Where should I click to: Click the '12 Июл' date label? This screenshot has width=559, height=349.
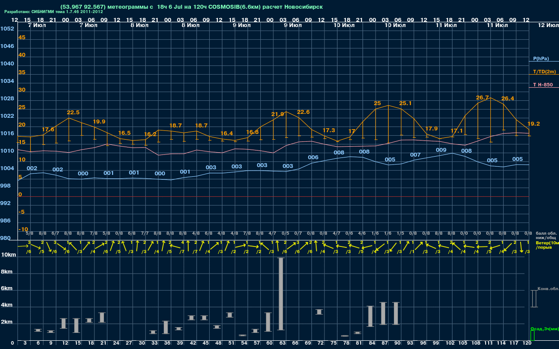(x=548, y=26)
